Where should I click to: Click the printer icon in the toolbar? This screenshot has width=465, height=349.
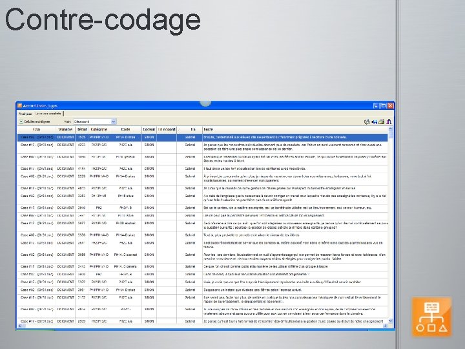point(382,122)
